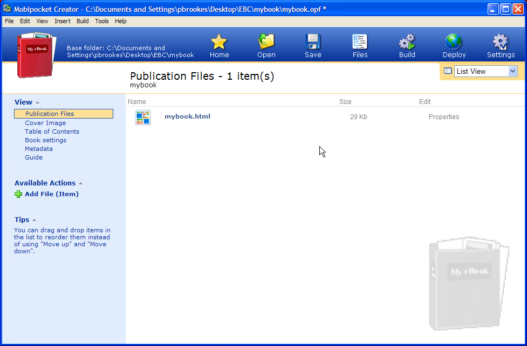
Task: Open the List View dropdown
Action: click(485, 71)
